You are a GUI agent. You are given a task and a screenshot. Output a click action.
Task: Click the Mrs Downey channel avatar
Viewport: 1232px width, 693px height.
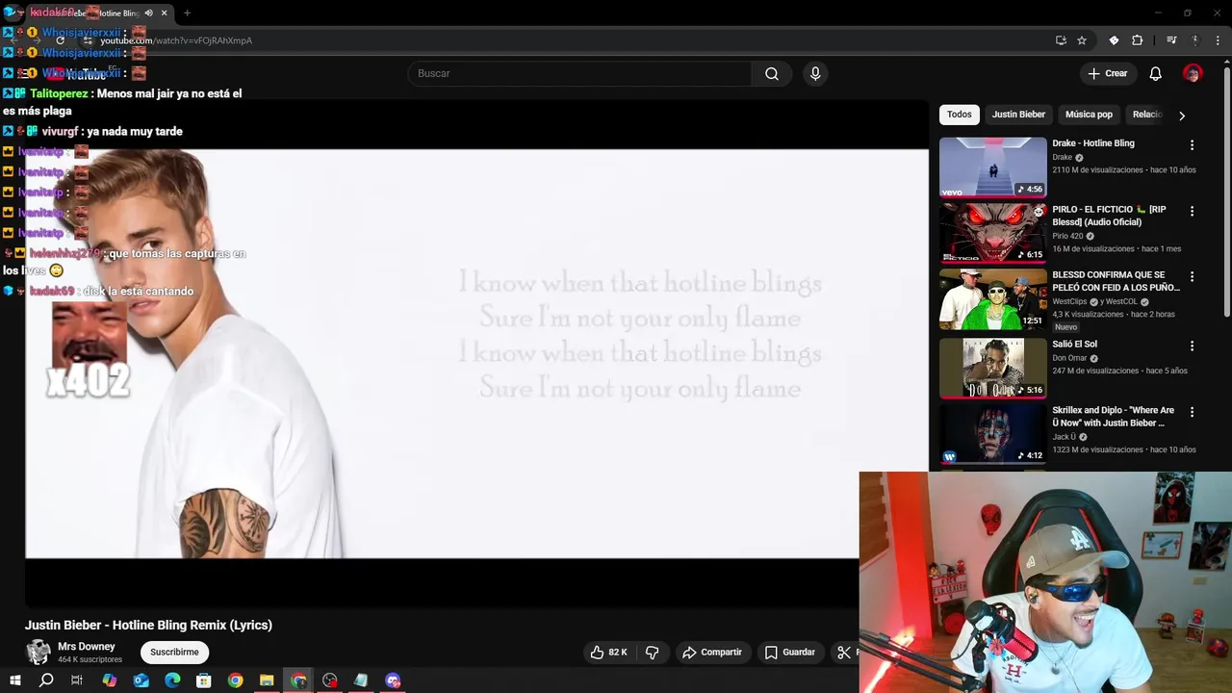(x=38, y=653)
